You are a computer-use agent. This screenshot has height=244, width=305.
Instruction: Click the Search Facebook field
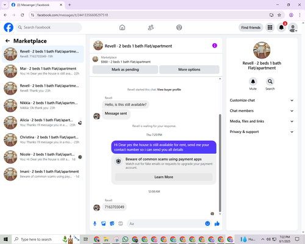(49, 27)
